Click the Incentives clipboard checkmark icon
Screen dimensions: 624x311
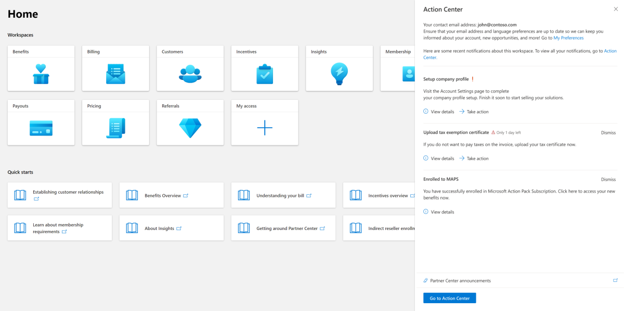coord(264,74)
